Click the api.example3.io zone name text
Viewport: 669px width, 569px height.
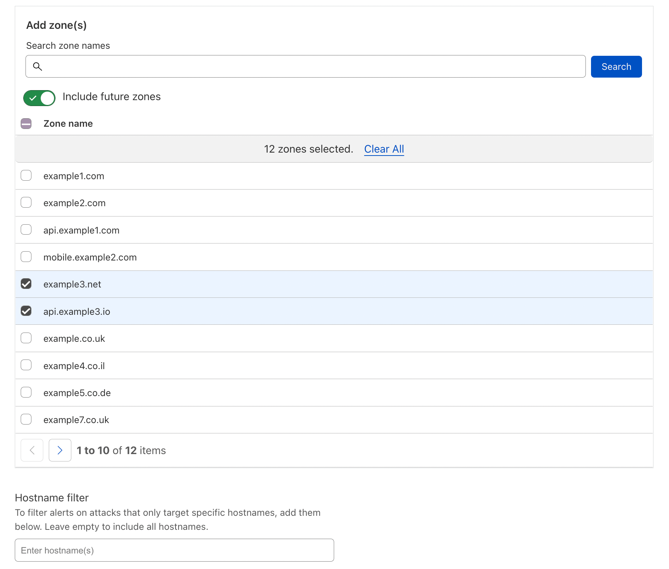tap(77, 312)
